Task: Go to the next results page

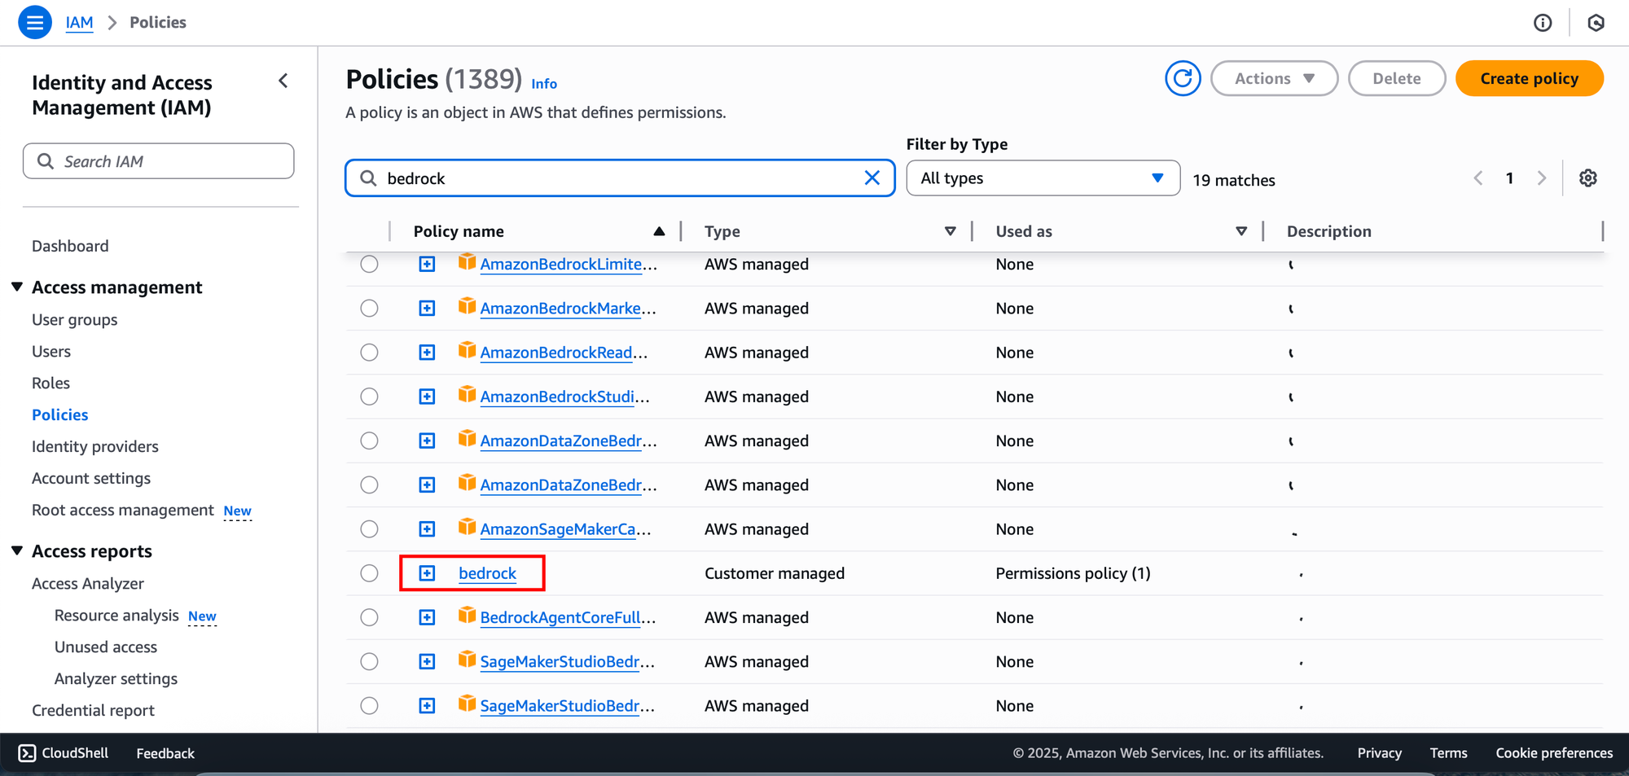Action: click(x=1541, y=178)
